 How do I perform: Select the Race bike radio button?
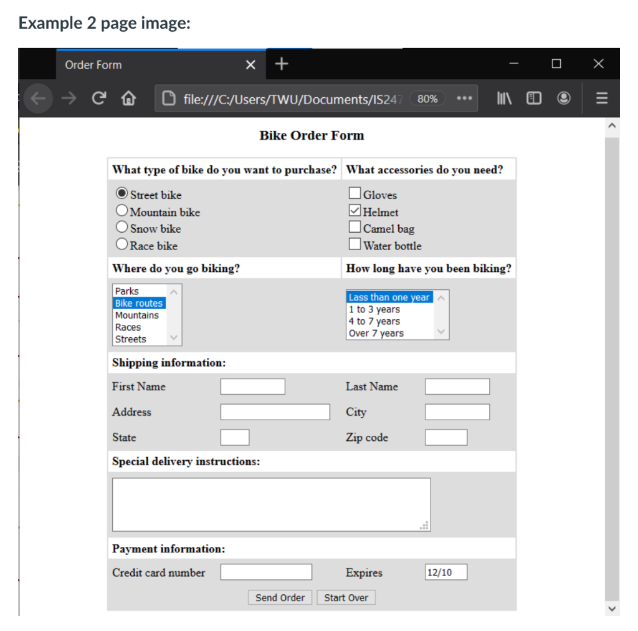pyautogui.click(x=121, y=243)
